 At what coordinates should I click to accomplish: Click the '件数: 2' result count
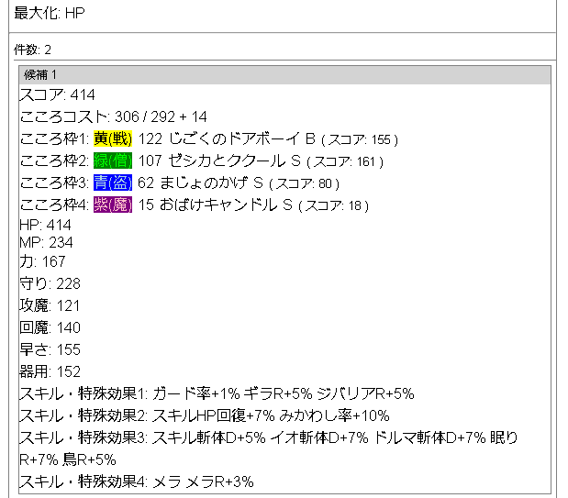(32, 50)
